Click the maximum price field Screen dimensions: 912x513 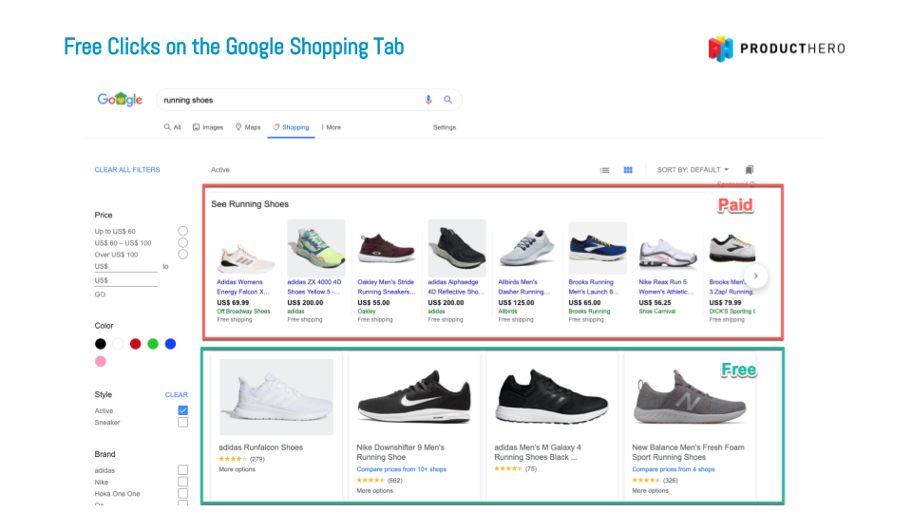pyautogui.click(x=126, y=280)
